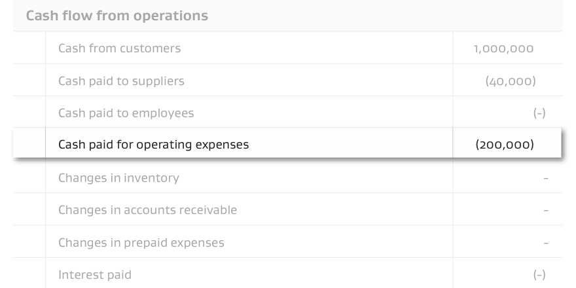Viewport: 576px width, 288px height.
Task: Click the Changes in inventory label
Action: click(118, 178)
